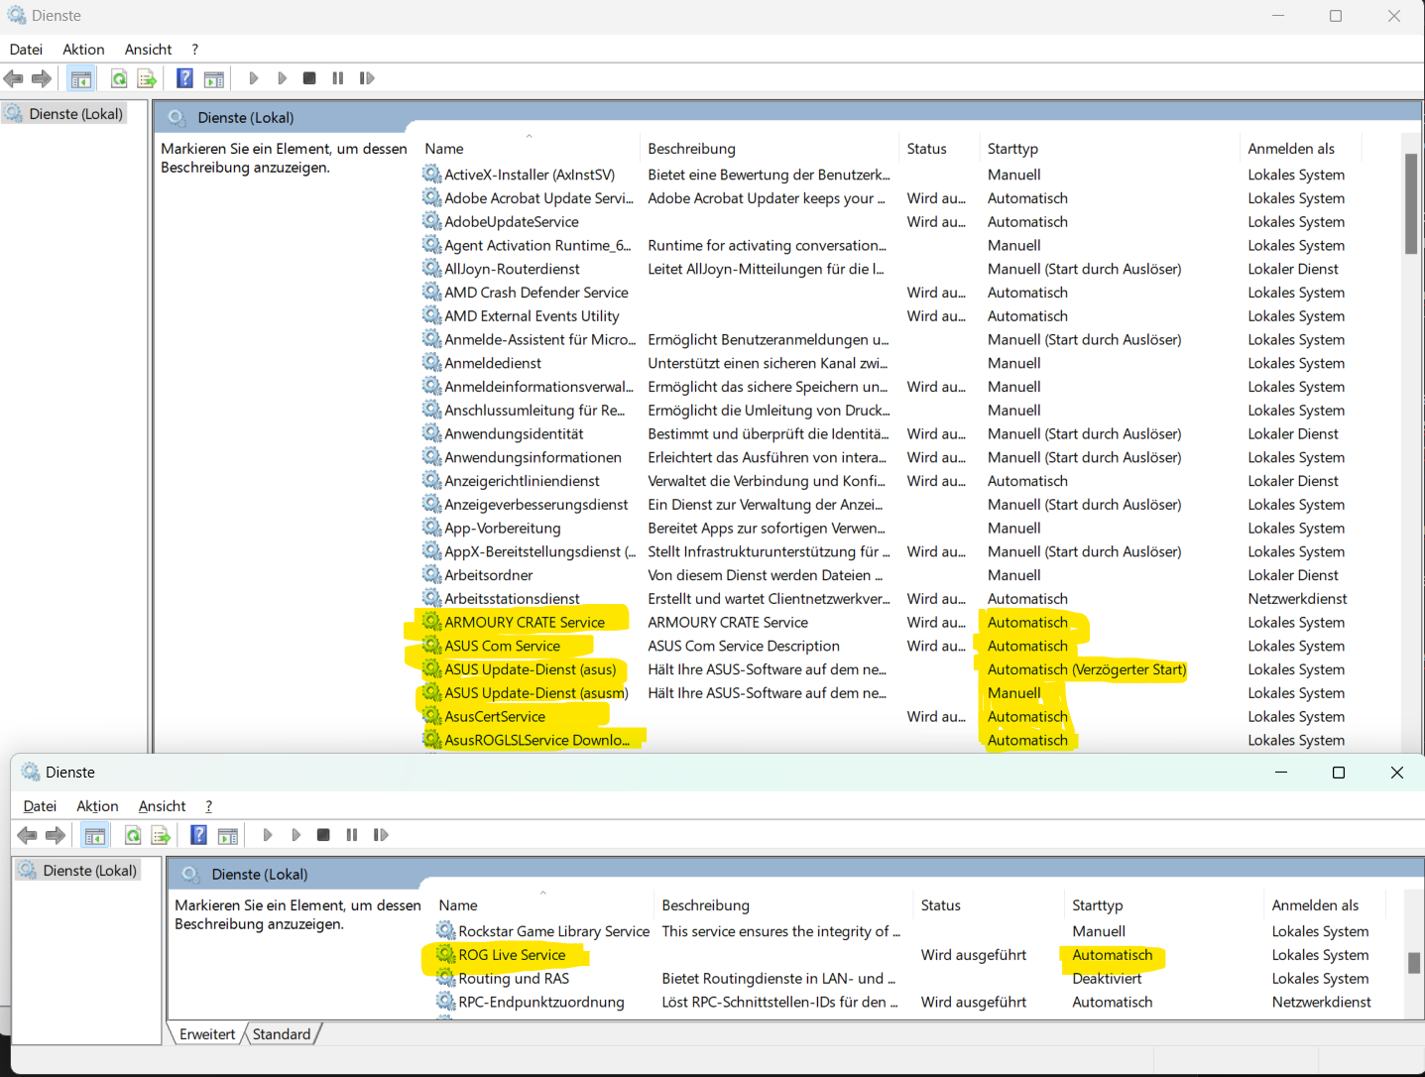
Task: Refresh icon in lower Dienste window toolbar
Action: (133, 835)
